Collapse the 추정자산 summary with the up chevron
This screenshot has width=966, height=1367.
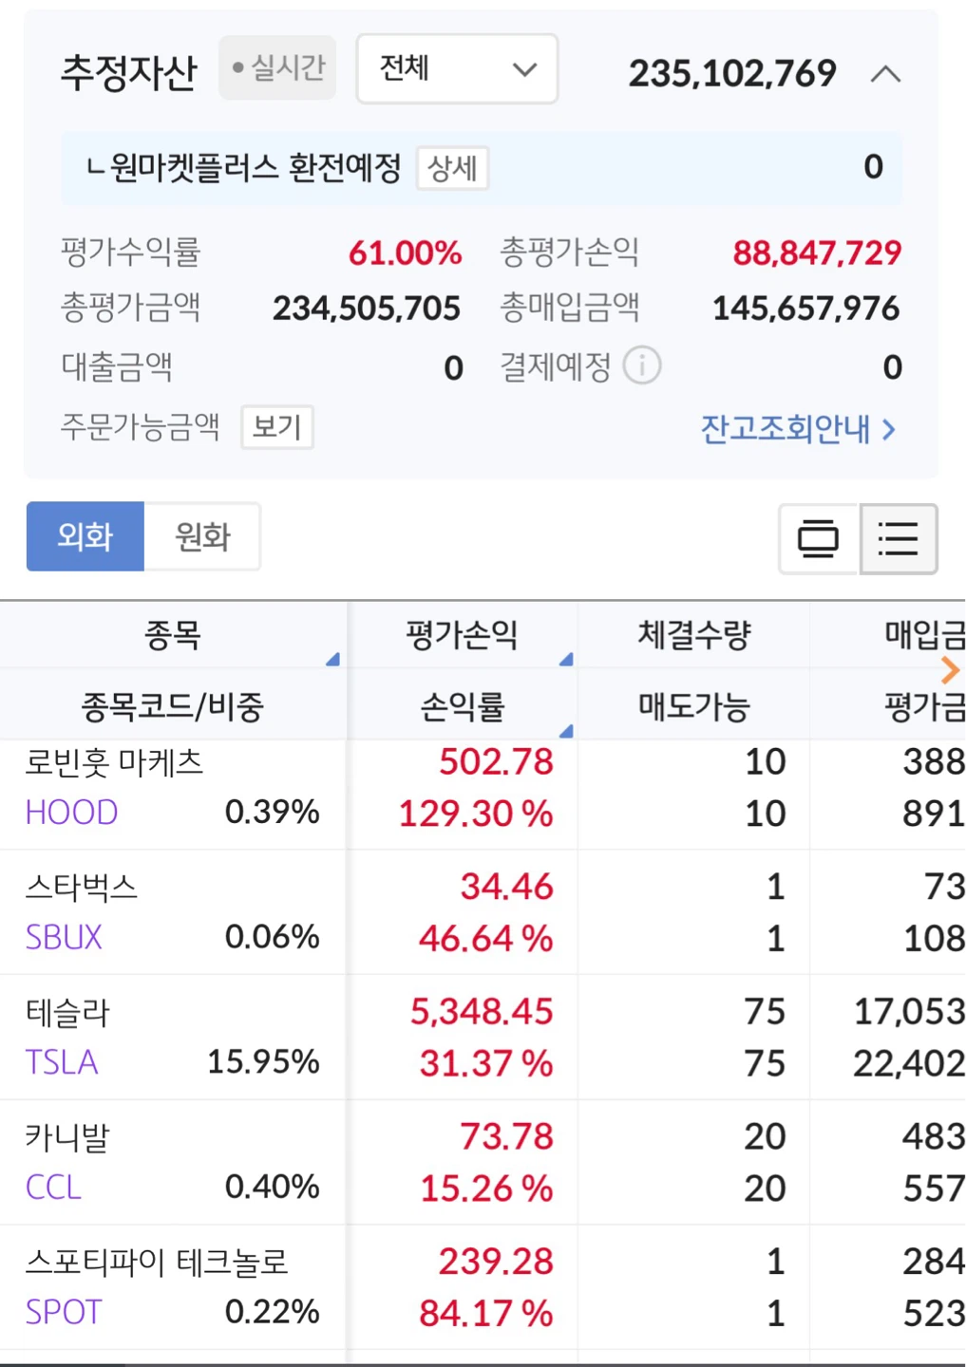(885, 74)
